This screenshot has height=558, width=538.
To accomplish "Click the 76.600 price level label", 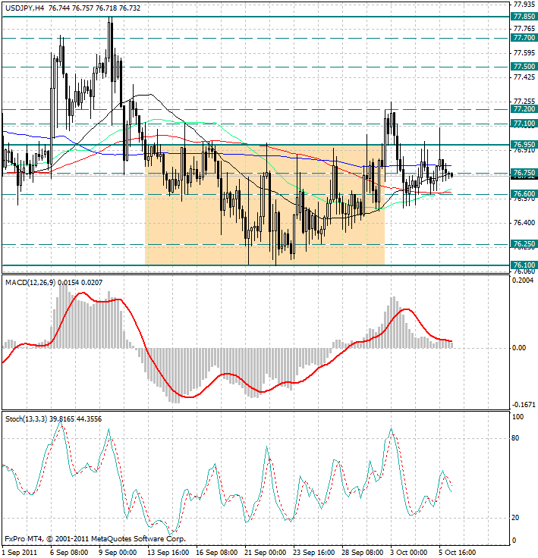I will pyautogui.click(x=524, y=194).
